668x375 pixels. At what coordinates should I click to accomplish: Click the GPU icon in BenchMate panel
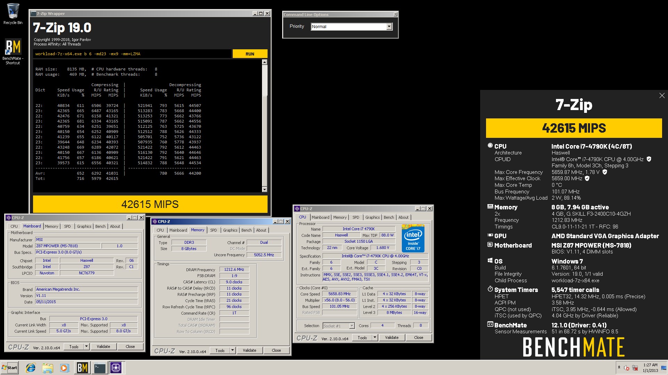click(x=490, y=235)
